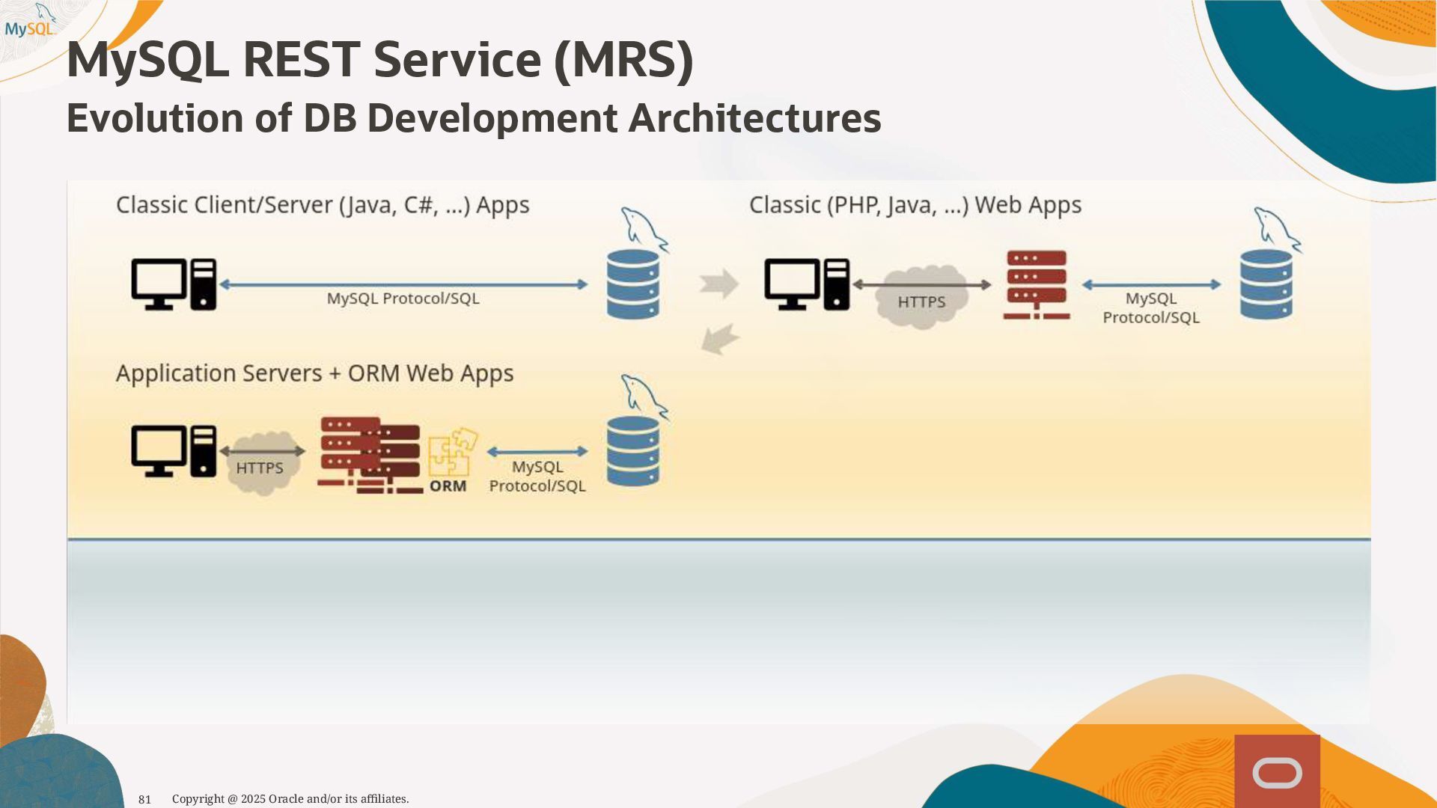Click the slide number 81
The width and height of the screenshot is (1437, 808).
pyautogui.click(x=144, y=800)
